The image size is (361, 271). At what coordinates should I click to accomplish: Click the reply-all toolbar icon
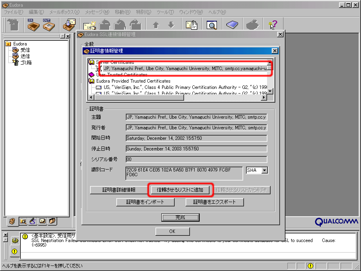coord(120,25)
